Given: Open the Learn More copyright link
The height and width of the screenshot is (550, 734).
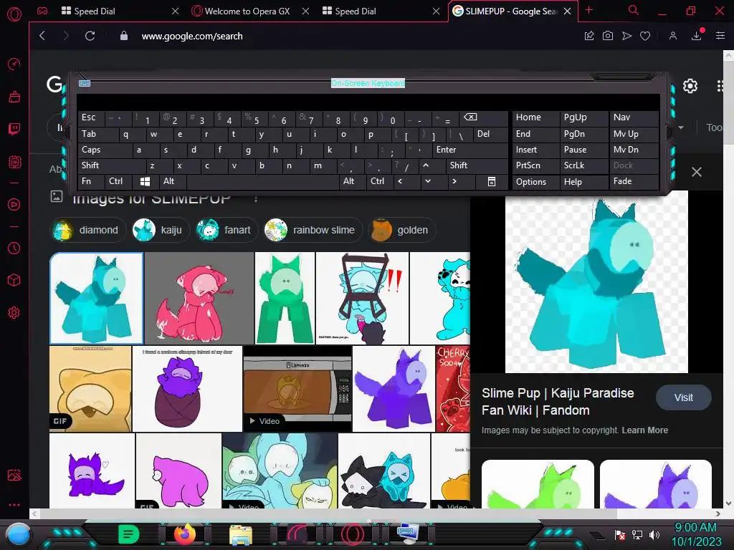Looking at the screenshot, I should point(644,430).
